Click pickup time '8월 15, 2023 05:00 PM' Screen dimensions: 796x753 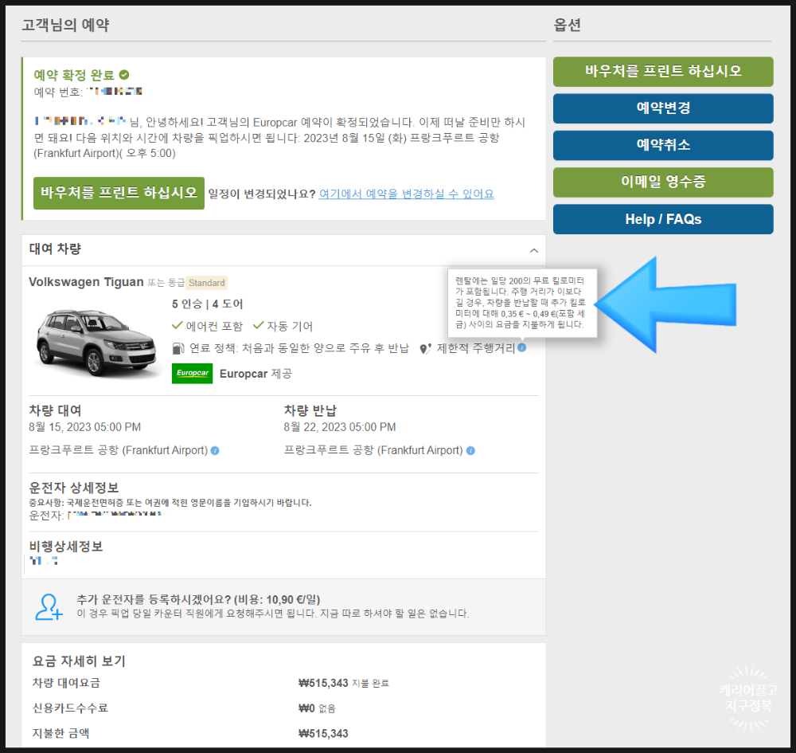tap(85, 427)
